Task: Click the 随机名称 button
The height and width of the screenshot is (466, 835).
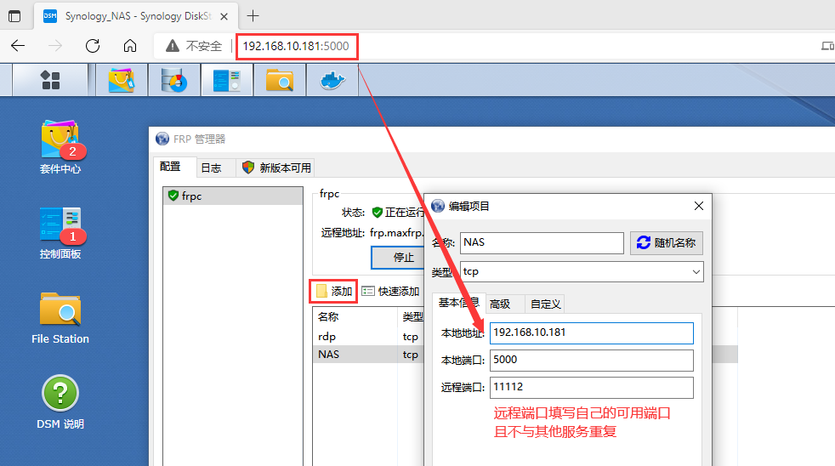Action: 666,243
